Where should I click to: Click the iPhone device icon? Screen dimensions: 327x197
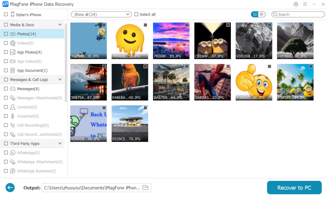(13, 14)
